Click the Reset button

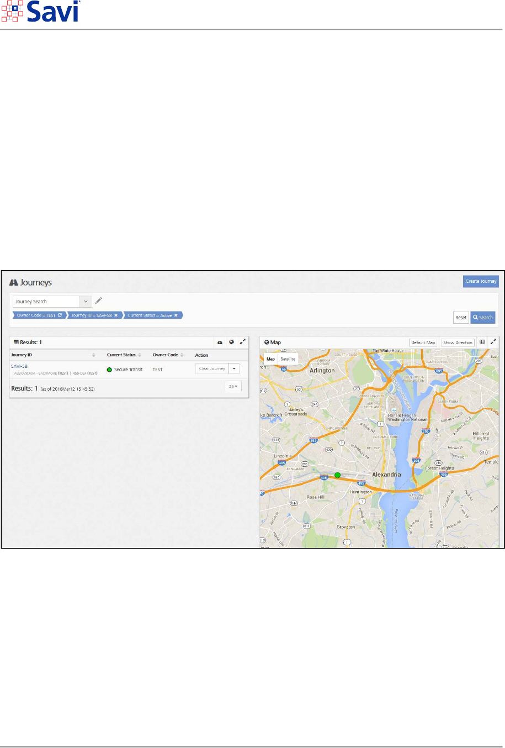click(x=461, y=318)
